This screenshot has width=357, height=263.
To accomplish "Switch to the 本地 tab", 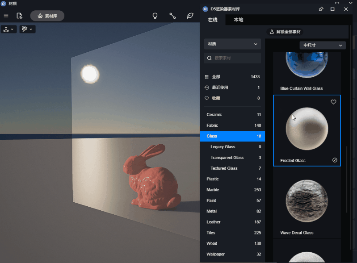I will pos(239,20).
